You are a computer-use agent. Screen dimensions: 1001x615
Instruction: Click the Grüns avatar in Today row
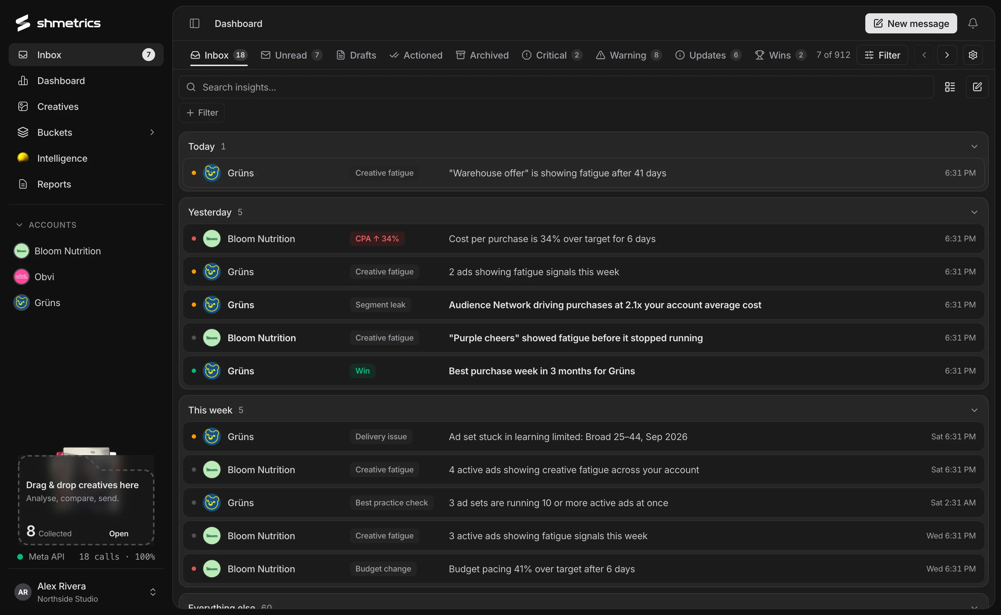coord(212,173)
